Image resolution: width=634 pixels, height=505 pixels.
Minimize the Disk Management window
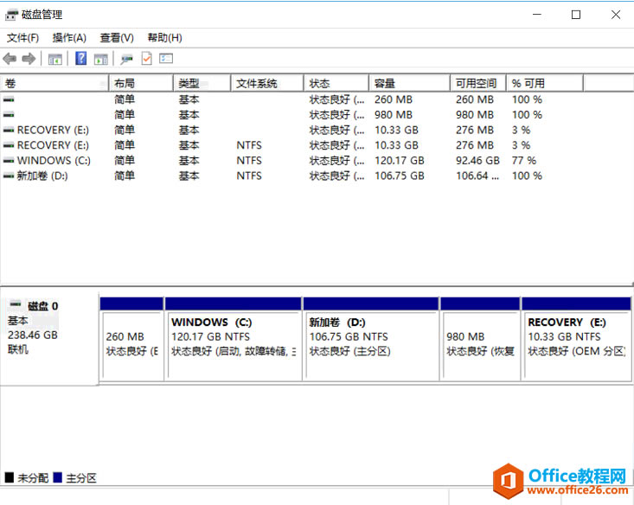[537, 15]
